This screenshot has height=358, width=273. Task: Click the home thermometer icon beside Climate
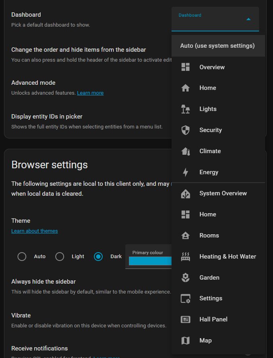pyautogui.click(x=185, y=151)
